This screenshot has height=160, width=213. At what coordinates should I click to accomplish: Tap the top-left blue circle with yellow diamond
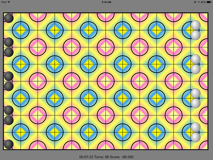(21, 30)
